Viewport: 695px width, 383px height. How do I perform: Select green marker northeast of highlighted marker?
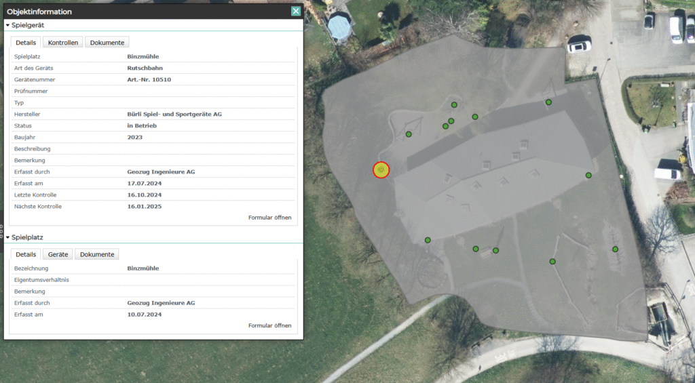pyautogui.click(x=409, y=134)
